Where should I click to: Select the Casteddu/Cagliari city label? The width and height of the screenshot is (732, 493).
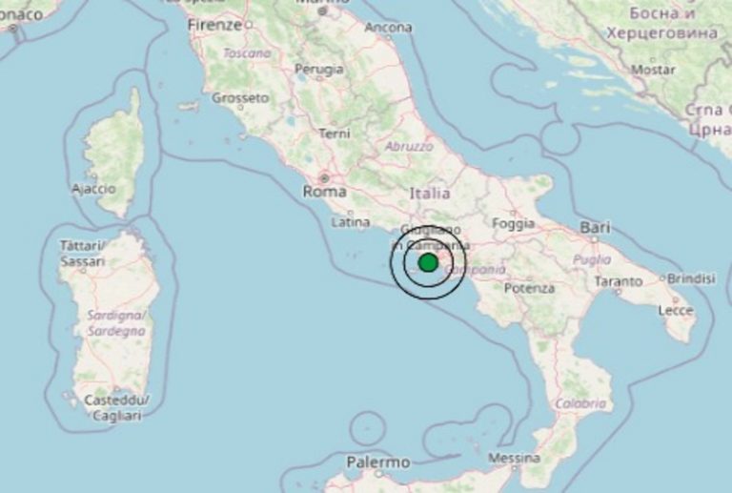[116, 407]
